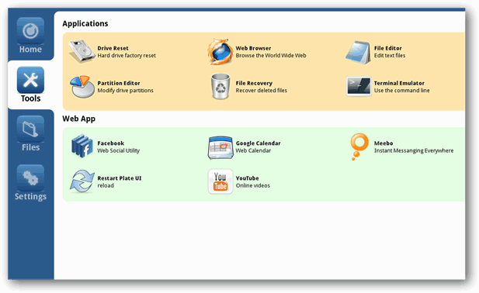Launch the Web Browser Firefox icon

pyautogui.click(x=220, y=51)
